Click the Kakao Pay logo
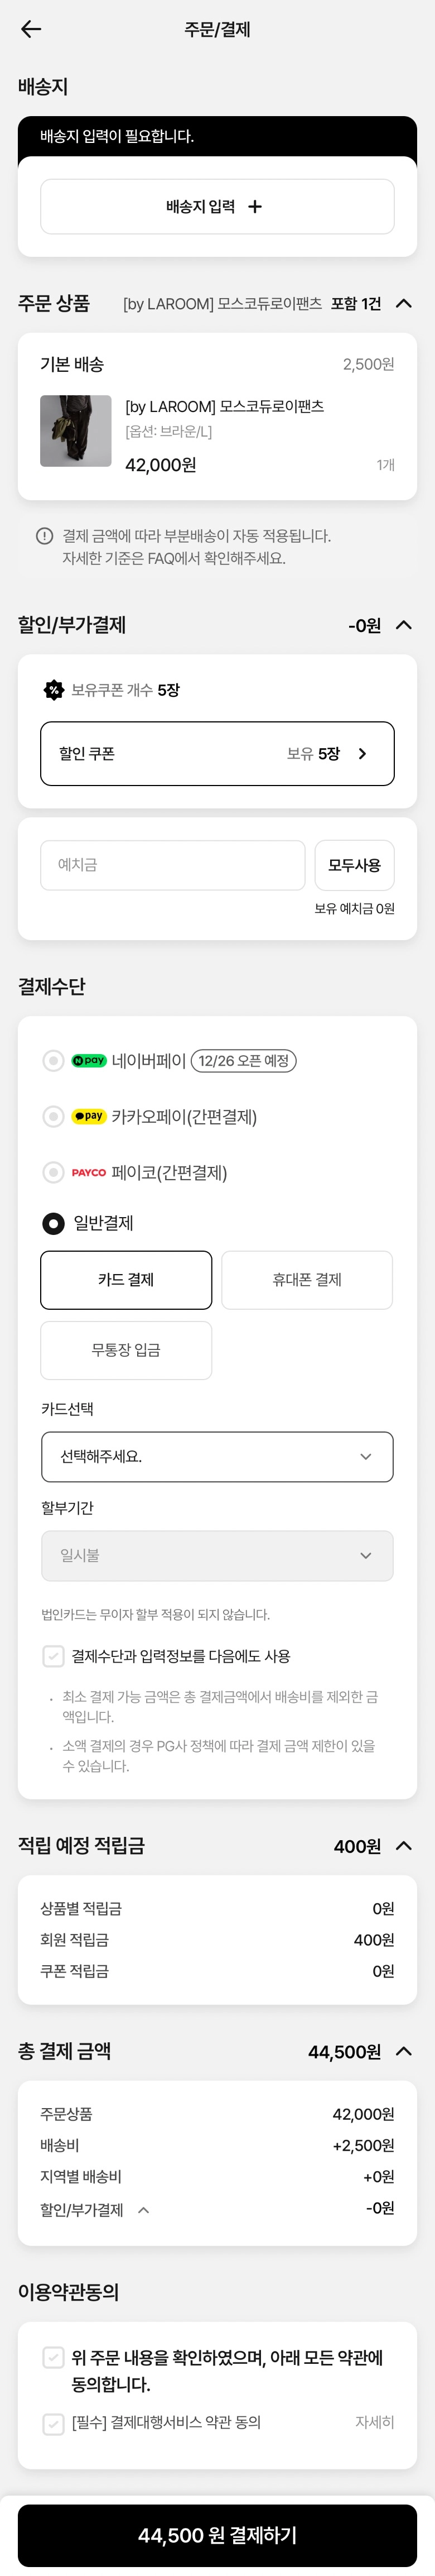Viewport: 435px width, 2576px height. tap(89, 1116)
